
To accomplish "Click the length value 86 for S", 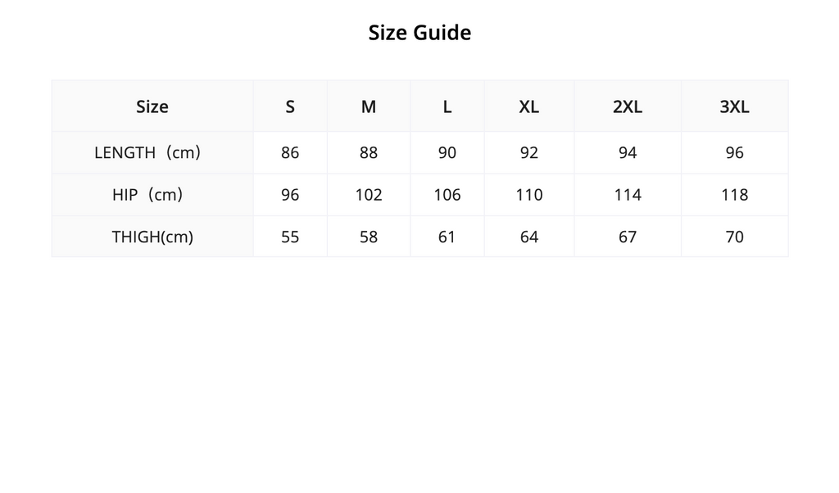I will [290, 153].
